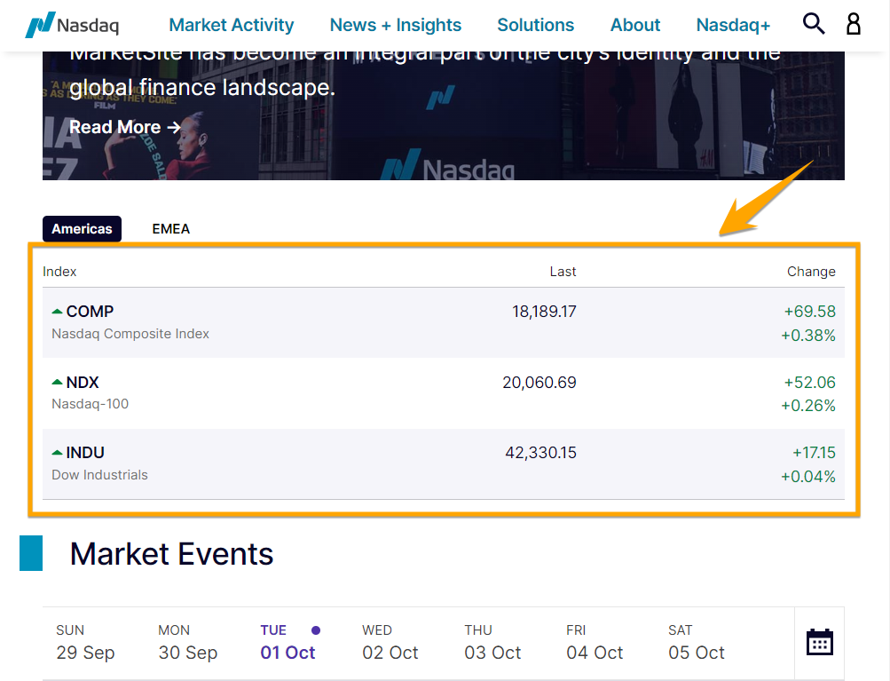Select WED 02 Oct date
890x681 pixels.
[x=390, y=643]
